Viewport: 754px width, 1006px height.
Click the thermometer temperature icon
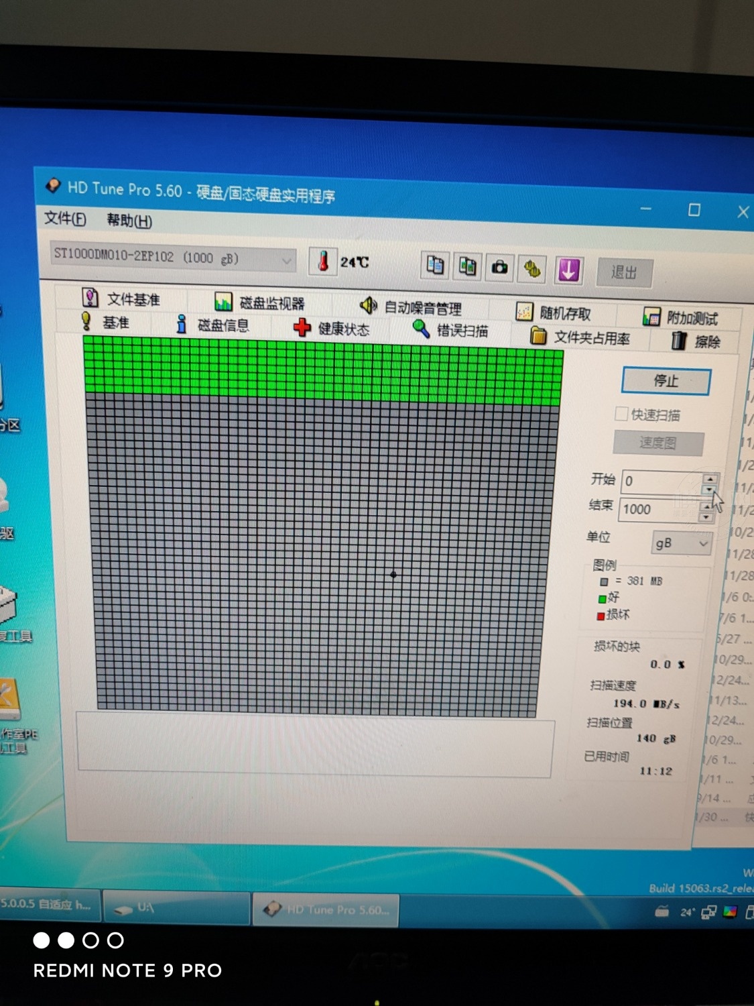pyautogui.click(x=322, y=261)
